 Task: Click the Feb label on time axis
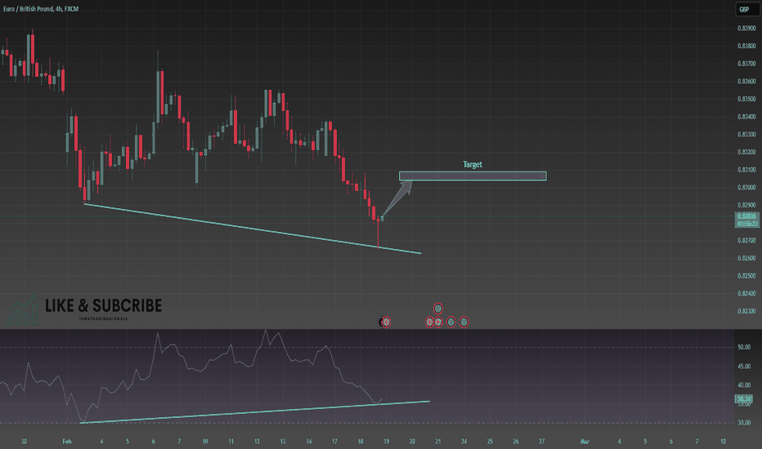click(67, 441)
